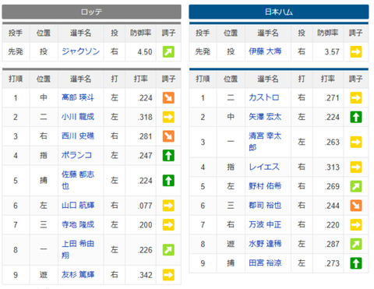Open カストロ player link
Image resolution: width=374 pixels, height=289 pixels.
click(264, 97)
